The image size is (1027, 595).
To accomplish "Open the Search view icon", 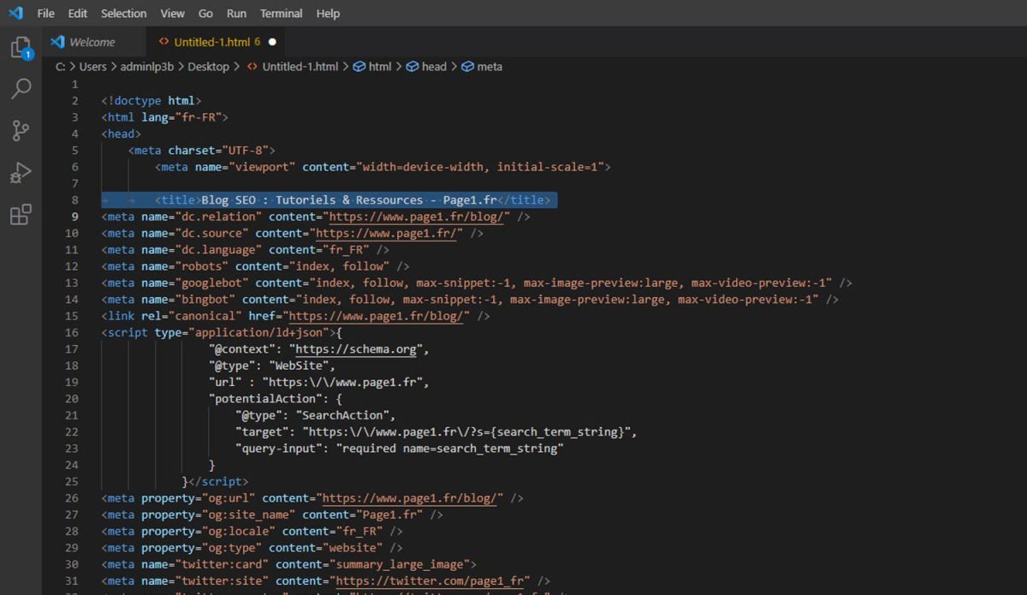I will [x=21, y=88].
